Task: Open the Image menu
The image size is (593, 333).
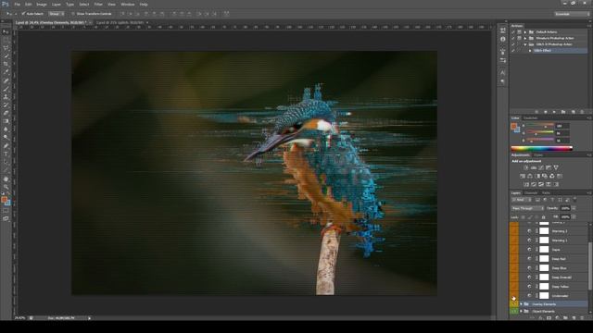Action: click(x=42, y=4)
